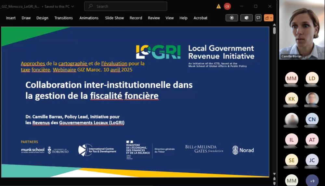325x186 pixels.
Task: Select the AT participant avatar
Action: [x=312, y=140]
